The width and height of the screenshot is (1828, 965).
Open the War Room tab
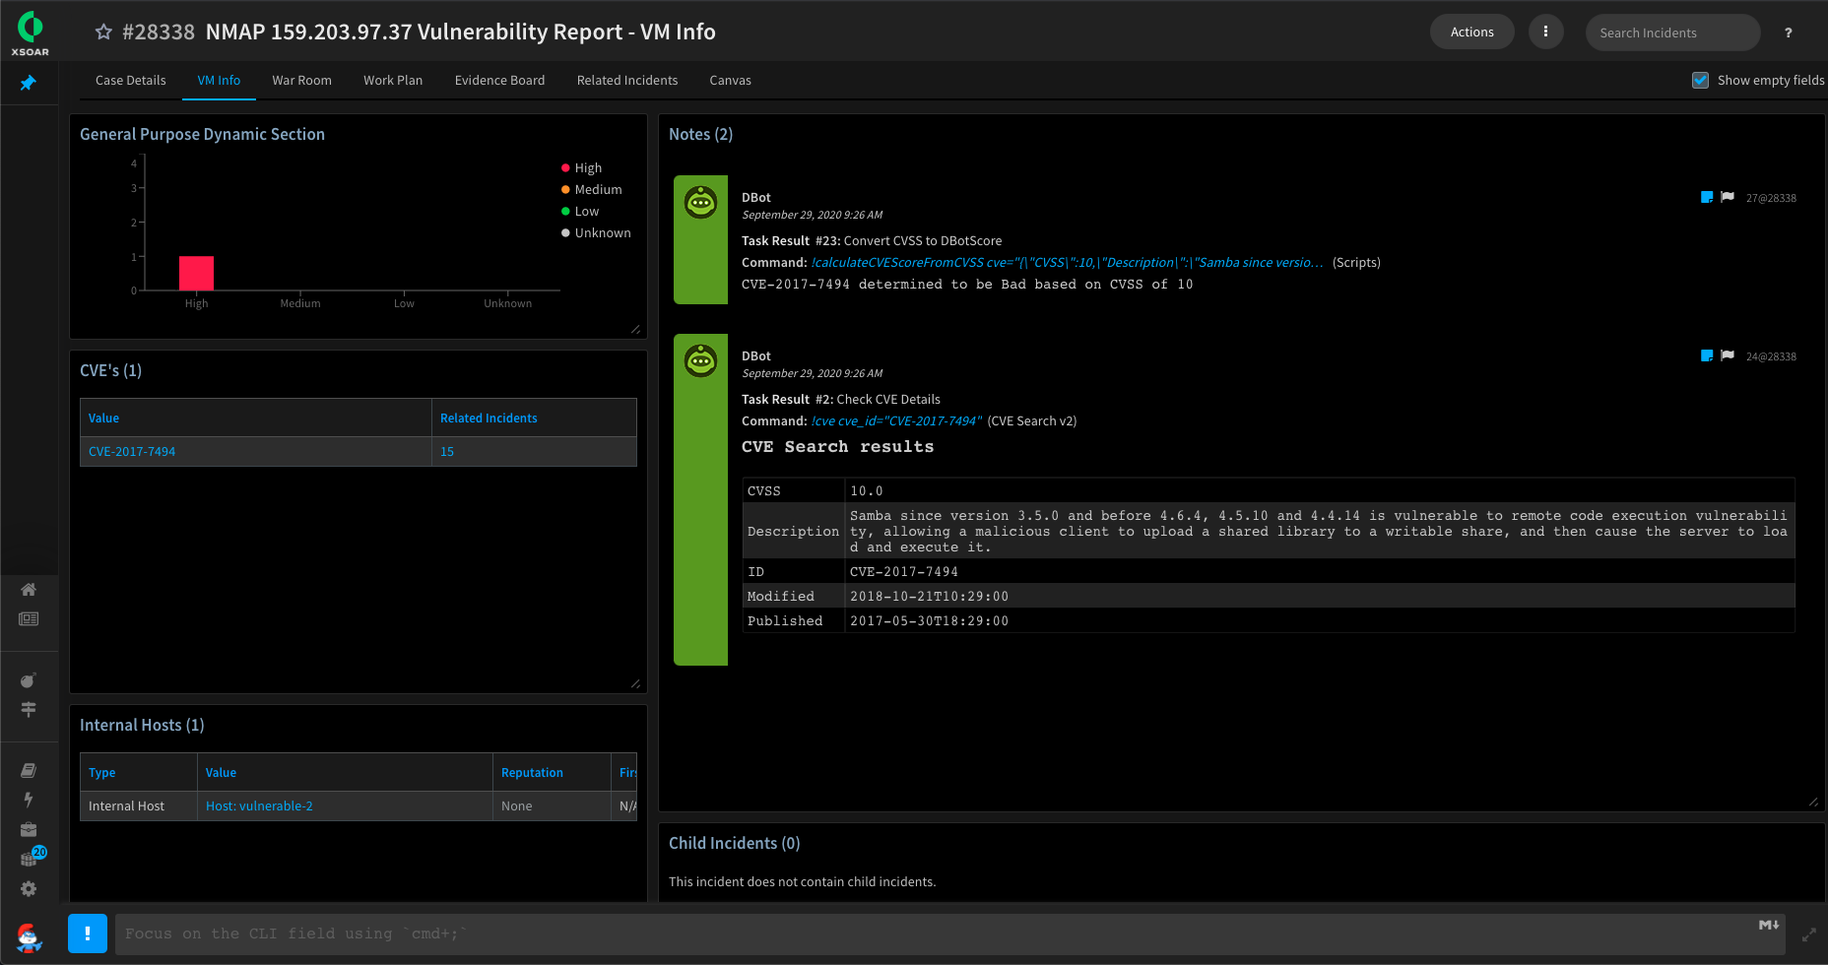point(301,81)
